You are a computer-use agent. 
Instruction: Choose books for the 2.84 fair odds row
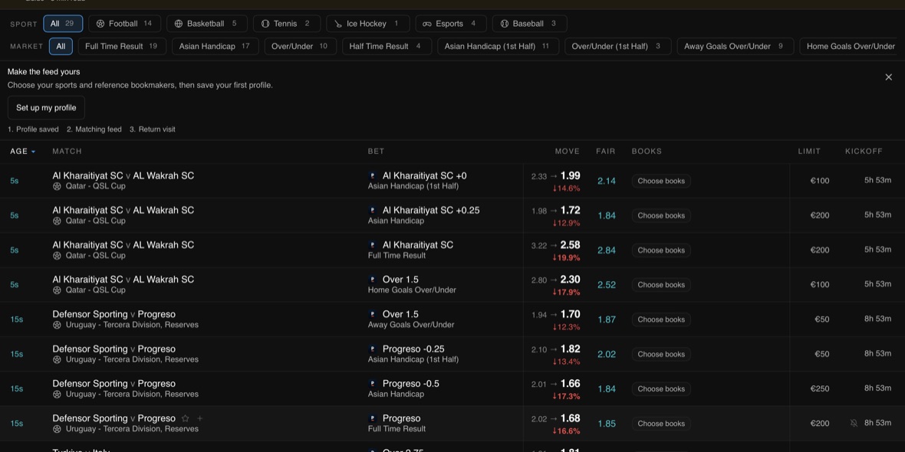pos(661,251)
